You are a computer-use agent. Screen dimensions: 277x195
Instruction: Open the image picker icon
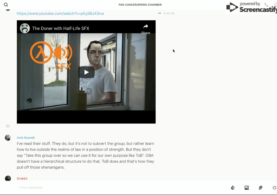pyautogui.click(x=247, y=188)
